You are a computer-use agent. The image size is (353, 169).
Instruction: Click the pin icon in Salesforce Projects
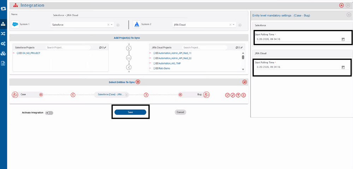[x=105, y=48]
